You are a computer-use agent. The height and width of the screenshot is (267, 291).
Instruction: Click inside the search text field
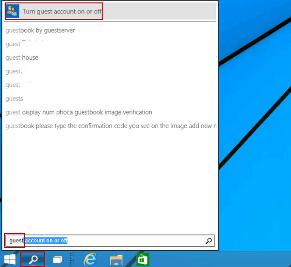[110, 241]
